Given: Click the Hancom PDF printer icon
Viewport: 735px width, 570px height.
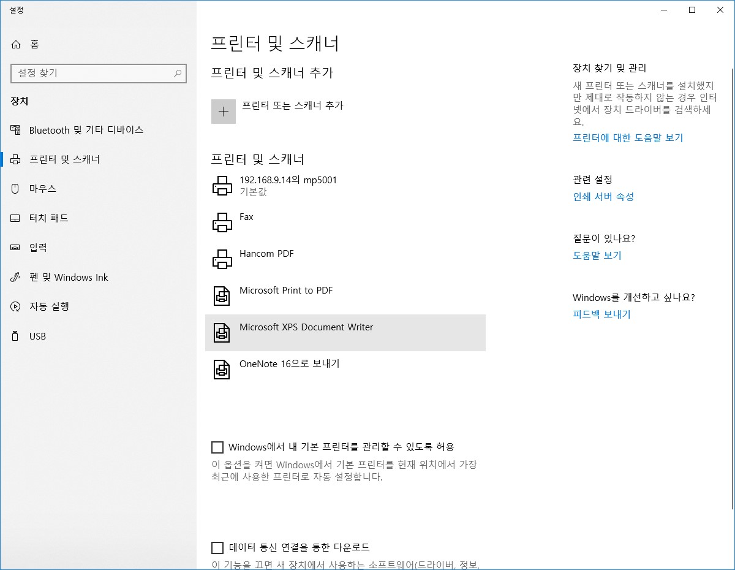Looking at the screenshot, I should pyautogui.click(x=222, y=259).
